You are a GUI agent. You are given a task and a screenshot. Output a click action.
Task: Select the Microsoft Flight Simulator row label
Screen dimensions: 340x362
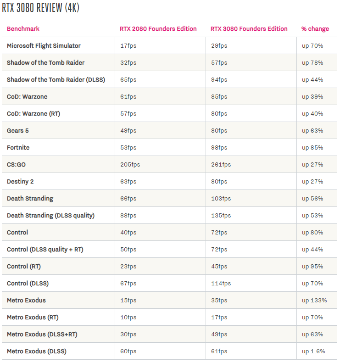(44, 46)
